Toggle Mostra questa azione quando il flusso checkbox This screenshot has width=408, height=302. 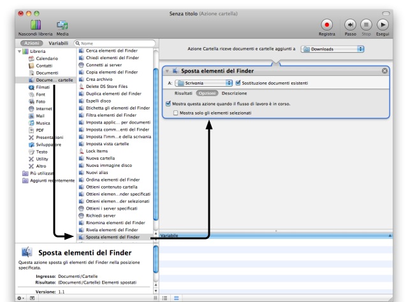(x=168, y=104)
